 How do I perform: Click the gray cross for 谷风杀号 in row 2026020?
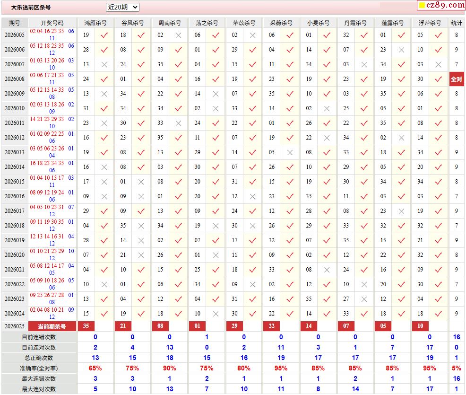coord(141,255)
